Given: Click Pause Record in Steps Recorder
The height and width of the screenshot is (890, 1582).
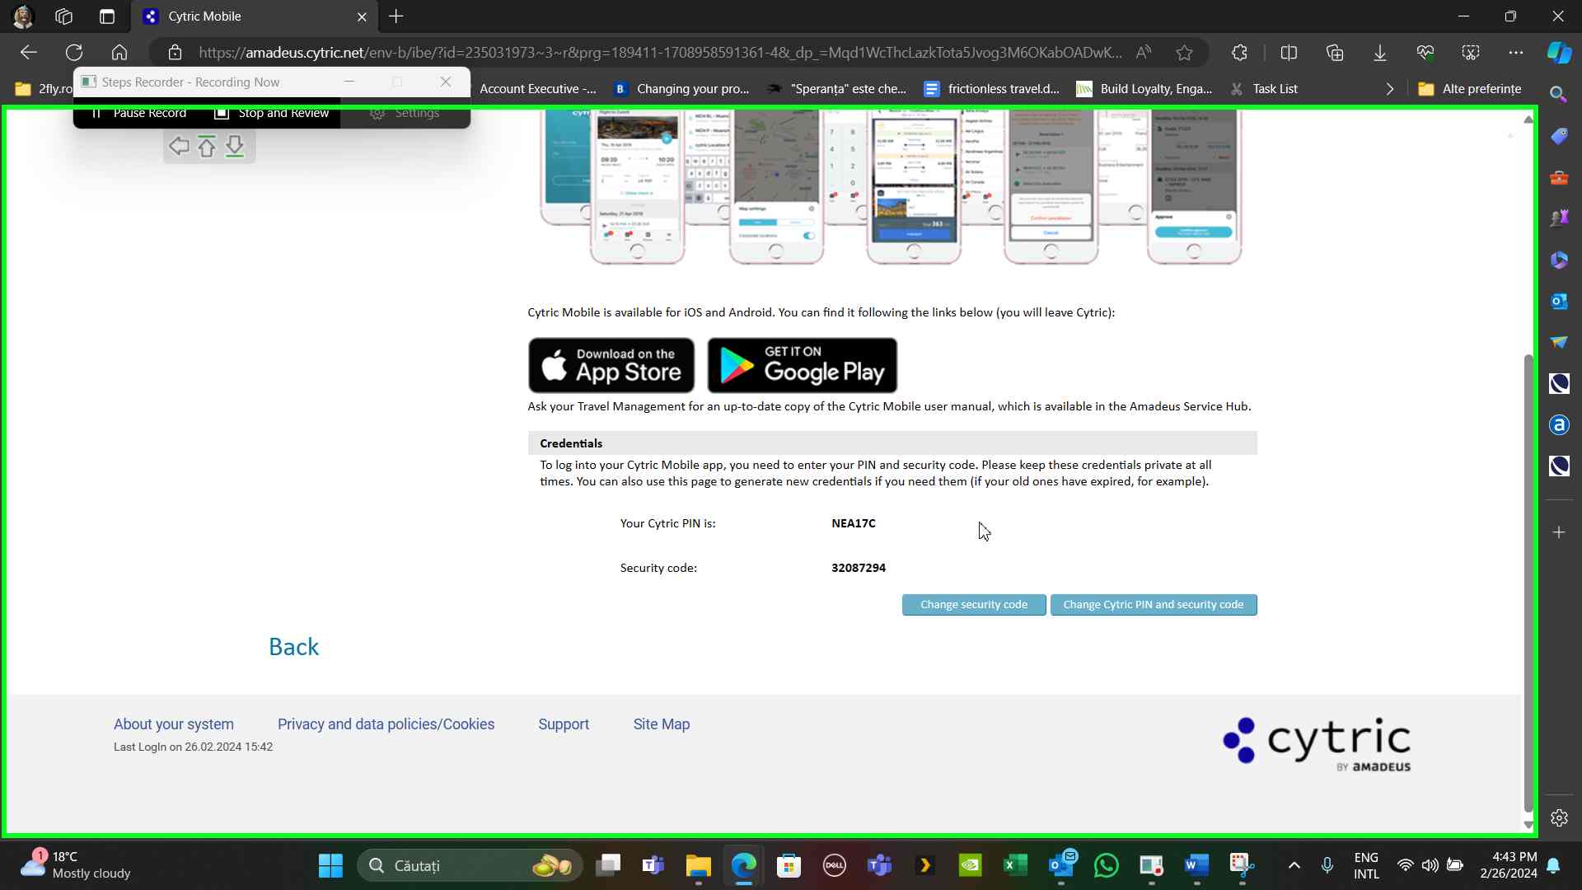Looking at the screenshot, I should coord(138,114).
